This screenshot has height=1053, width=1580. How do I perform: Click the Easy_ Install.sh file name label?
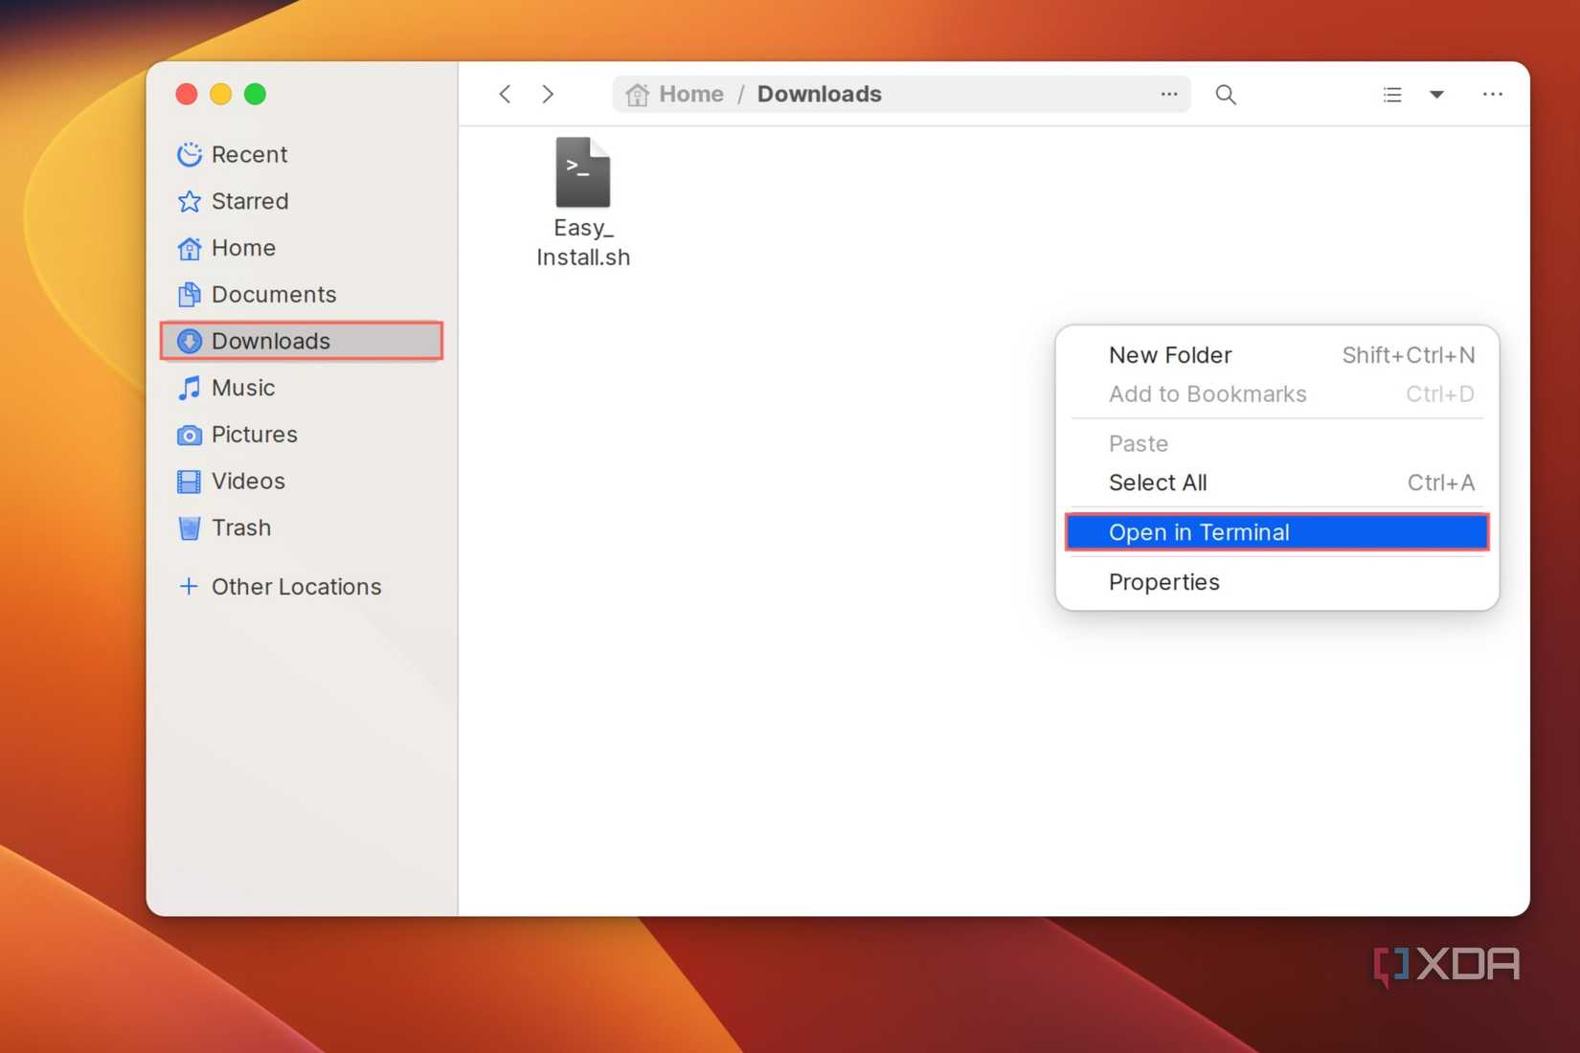click(x=583, y=242)
